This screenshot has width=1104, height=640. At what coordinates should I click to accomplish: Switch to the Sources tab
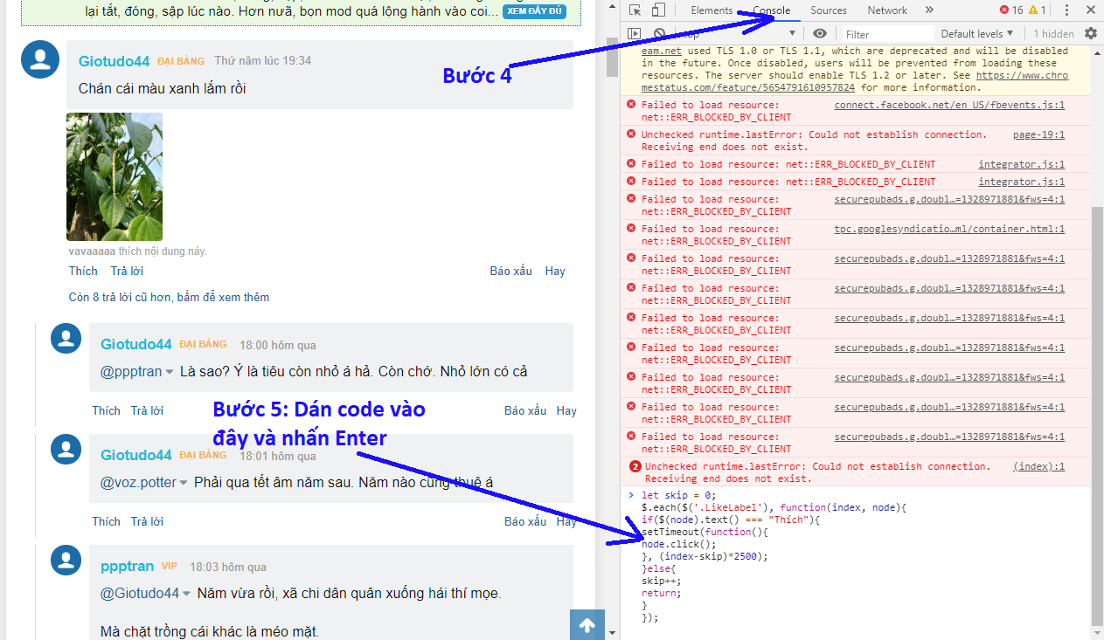829,10
